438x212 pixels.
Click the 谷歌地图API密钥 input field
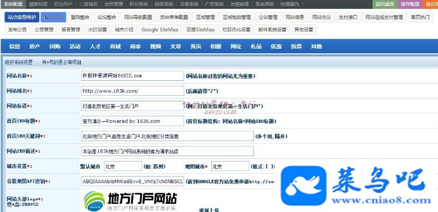(133, 182)
